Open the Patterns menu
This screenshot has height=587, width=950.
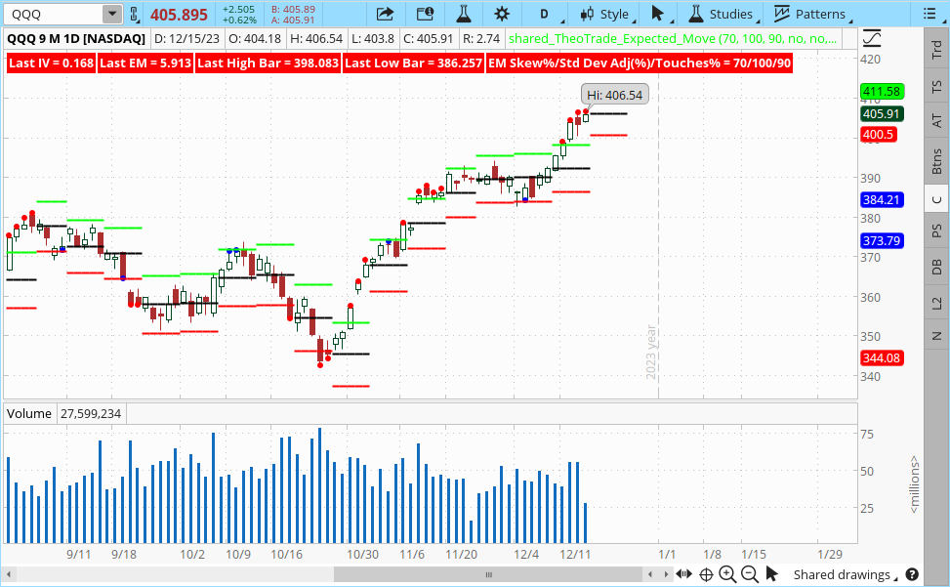809,14
